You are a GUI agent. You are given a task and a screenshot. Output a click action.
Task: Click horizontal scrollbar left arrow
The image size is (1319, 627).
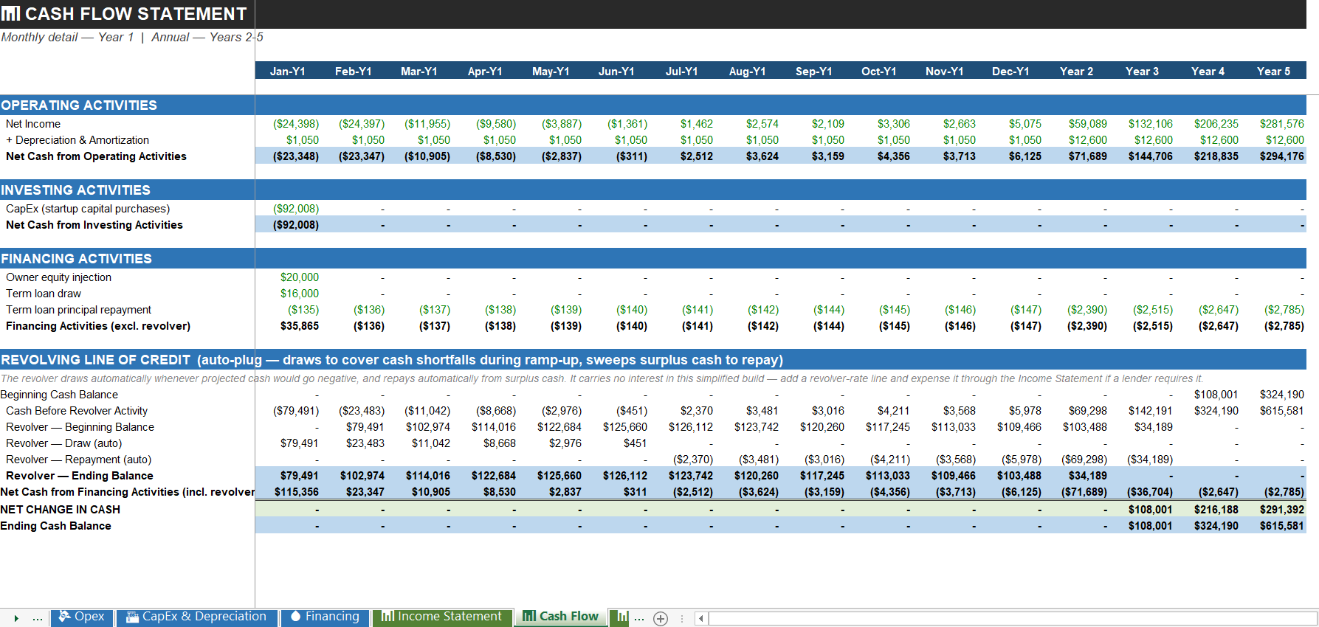coord(701,618)
